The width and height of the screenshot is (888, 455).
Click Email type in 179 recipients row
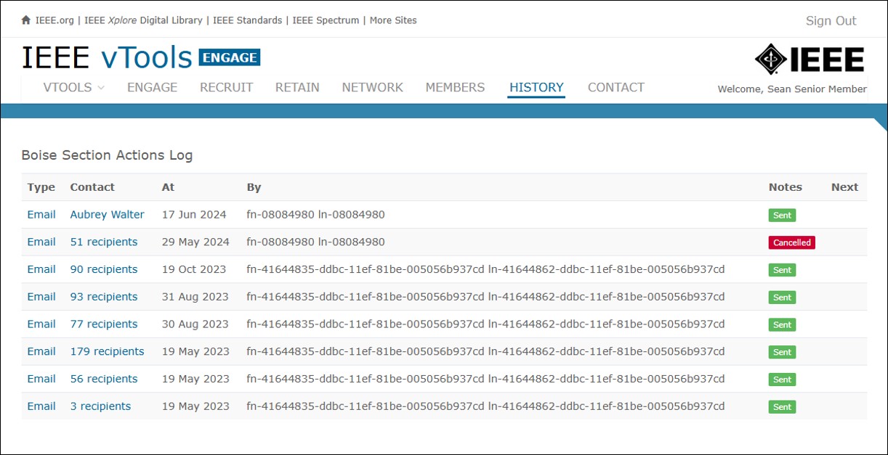click(x=41, y=352)
